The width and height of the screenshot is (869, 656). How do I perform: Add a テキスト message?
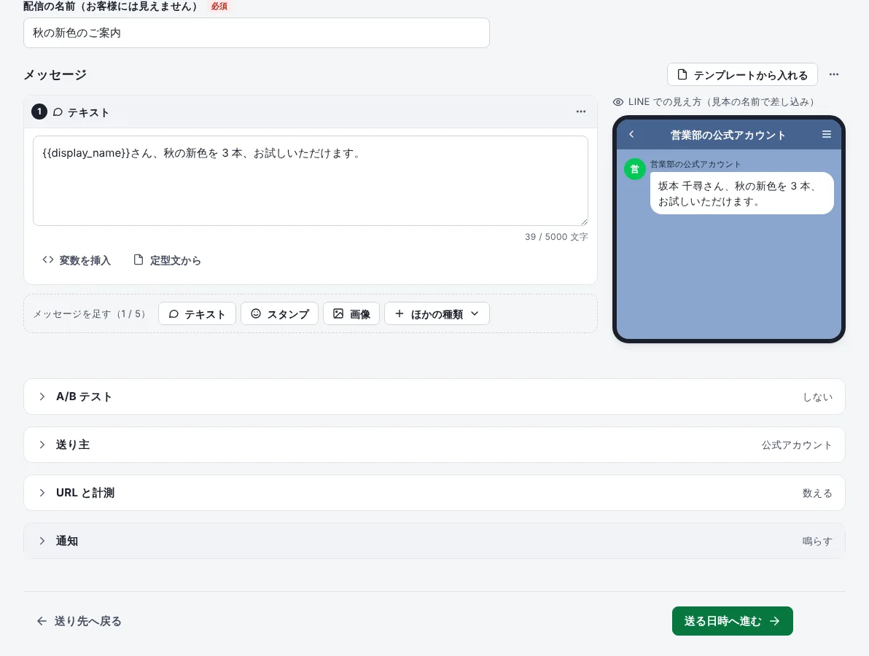click(x=197, y=313)
